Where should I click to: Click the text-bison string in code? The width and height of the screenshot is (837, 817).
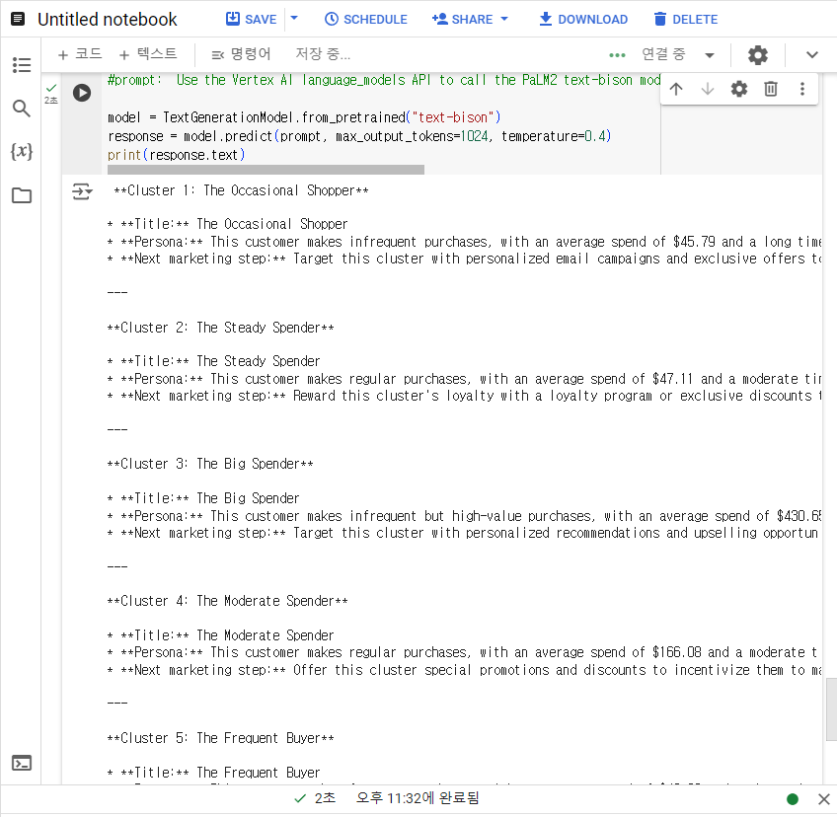[x=453, y=117]
